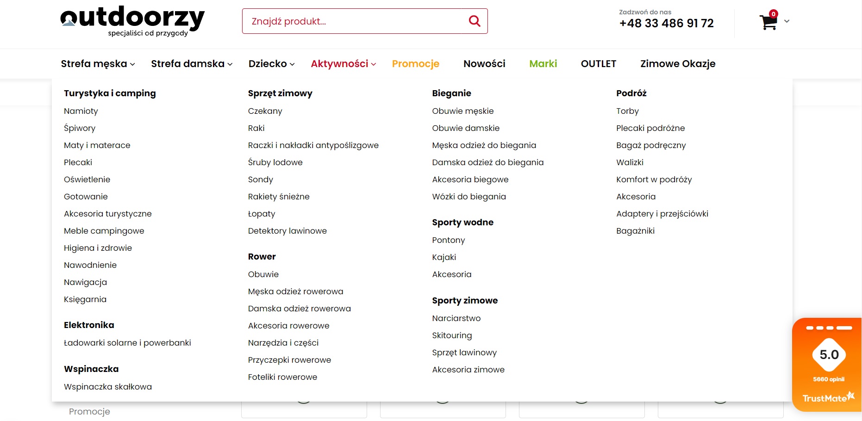Open Wózki do biegania link

[x=469, y=197]
